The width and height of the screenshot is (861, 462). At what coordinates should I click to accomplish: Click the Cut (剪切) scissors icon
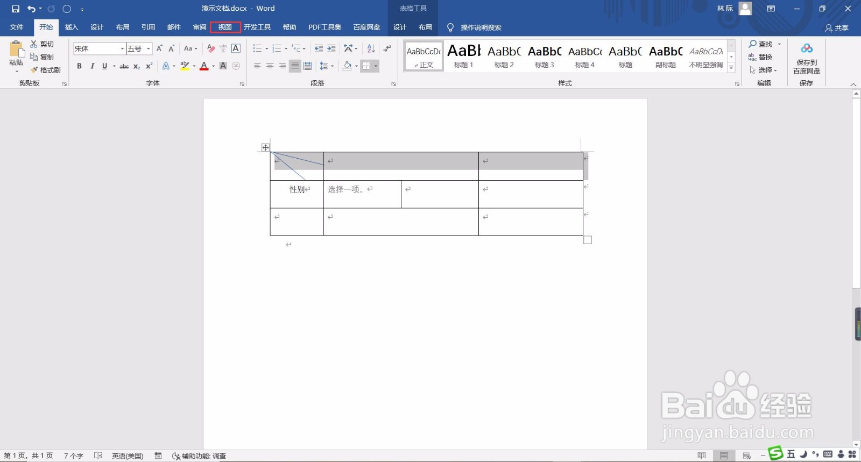(34, 44)
